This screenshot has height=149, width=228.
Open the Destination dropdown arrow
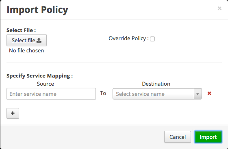(x=198, y=94)
